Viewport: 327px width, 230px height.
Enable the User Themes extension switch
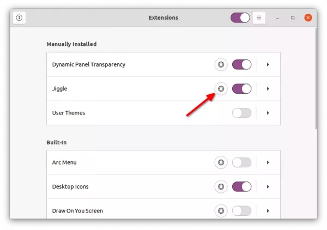(x=241, y=113)
